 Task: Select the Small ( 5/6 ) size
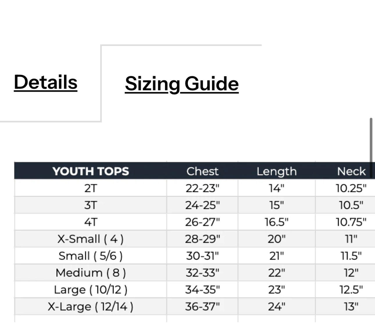(90, 255)
